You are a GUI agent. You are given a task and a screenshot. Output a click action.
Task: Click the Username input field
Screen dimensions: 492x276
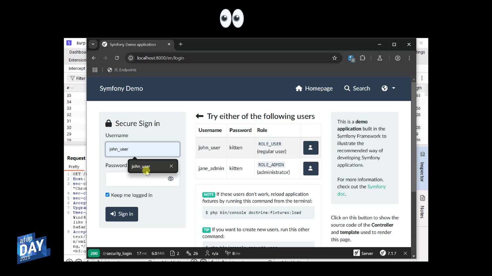pos(142,149)
